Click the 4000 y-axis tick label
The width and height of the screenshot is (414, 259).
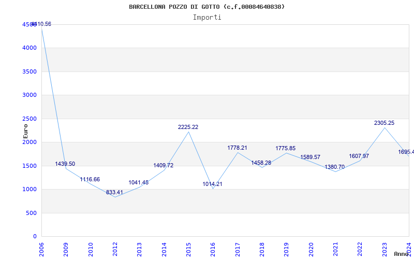tap(29, 48)
